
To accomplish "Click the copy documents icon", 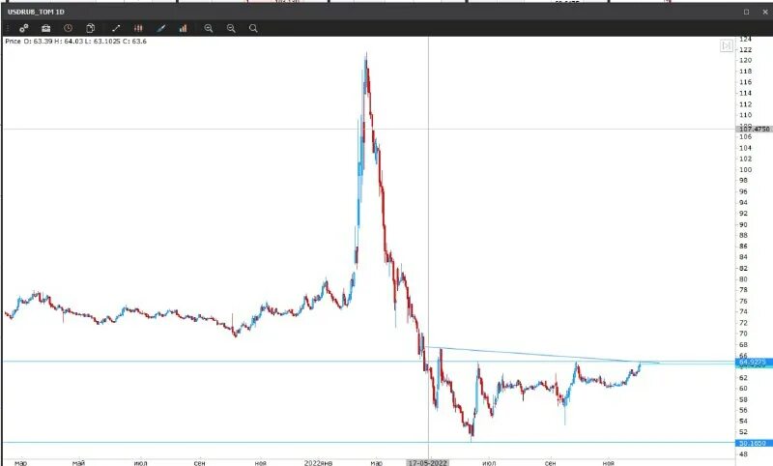I will click(x=90, y=28).
